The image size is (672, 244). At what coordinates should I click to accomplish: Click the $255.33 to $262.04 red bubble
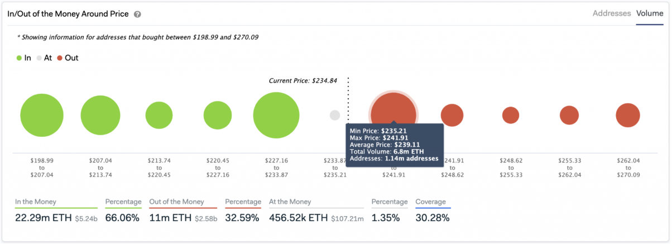point(569,116)
